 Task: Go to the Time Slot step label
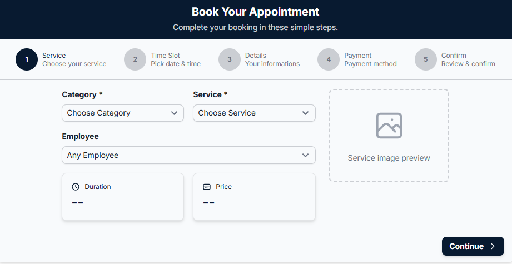click(175, 59)
